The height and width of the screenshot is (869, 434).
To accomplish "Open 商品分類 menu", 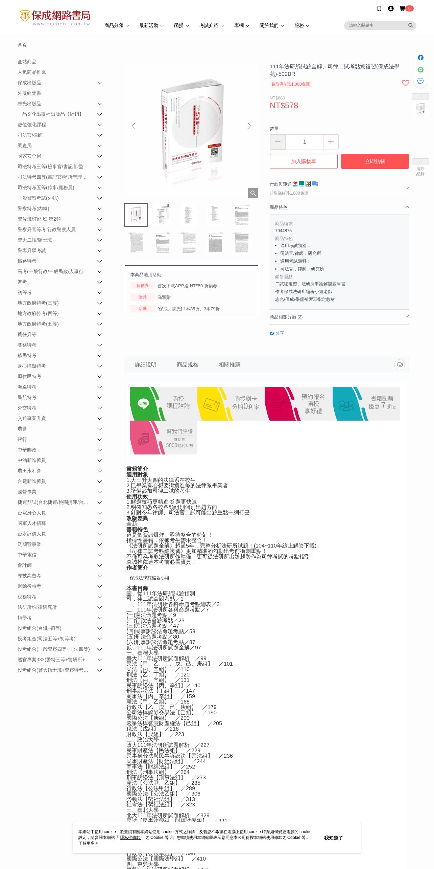I will pos(116,26).
